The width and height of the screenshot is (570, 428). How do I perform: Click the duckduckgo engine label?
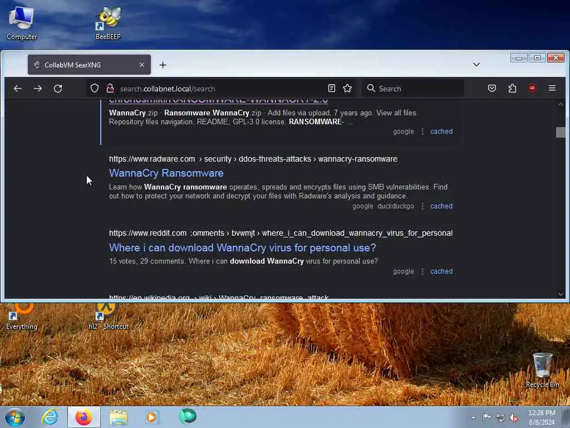(396, 206)
